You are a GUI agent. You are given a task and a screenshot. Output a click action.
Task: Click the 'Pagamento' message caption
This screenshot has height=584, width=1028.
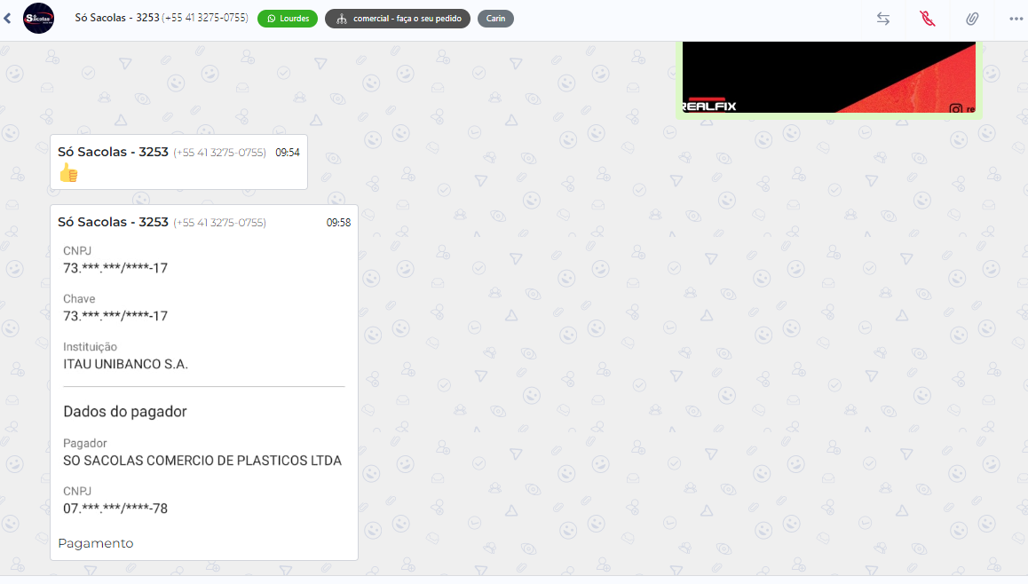click(96, 543)
